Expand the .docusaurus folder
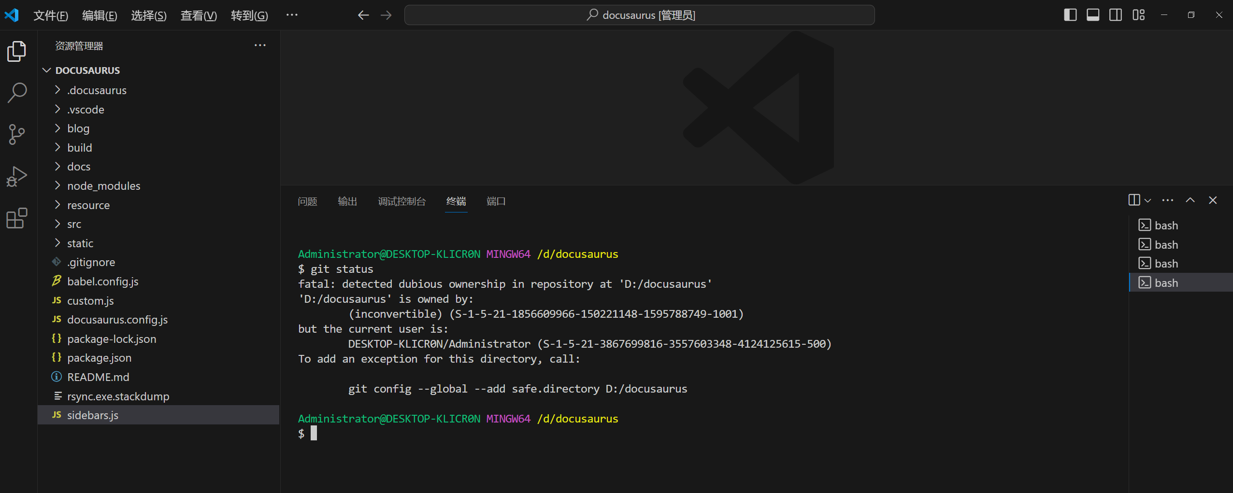1233x493 pixels. tap(158, 90)
